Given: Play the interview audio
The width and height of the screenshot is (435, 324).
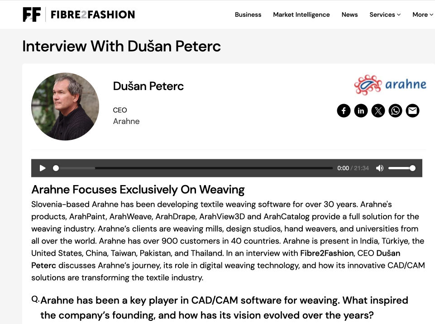Looking at the screenshot, I should [x=43, y=168].
